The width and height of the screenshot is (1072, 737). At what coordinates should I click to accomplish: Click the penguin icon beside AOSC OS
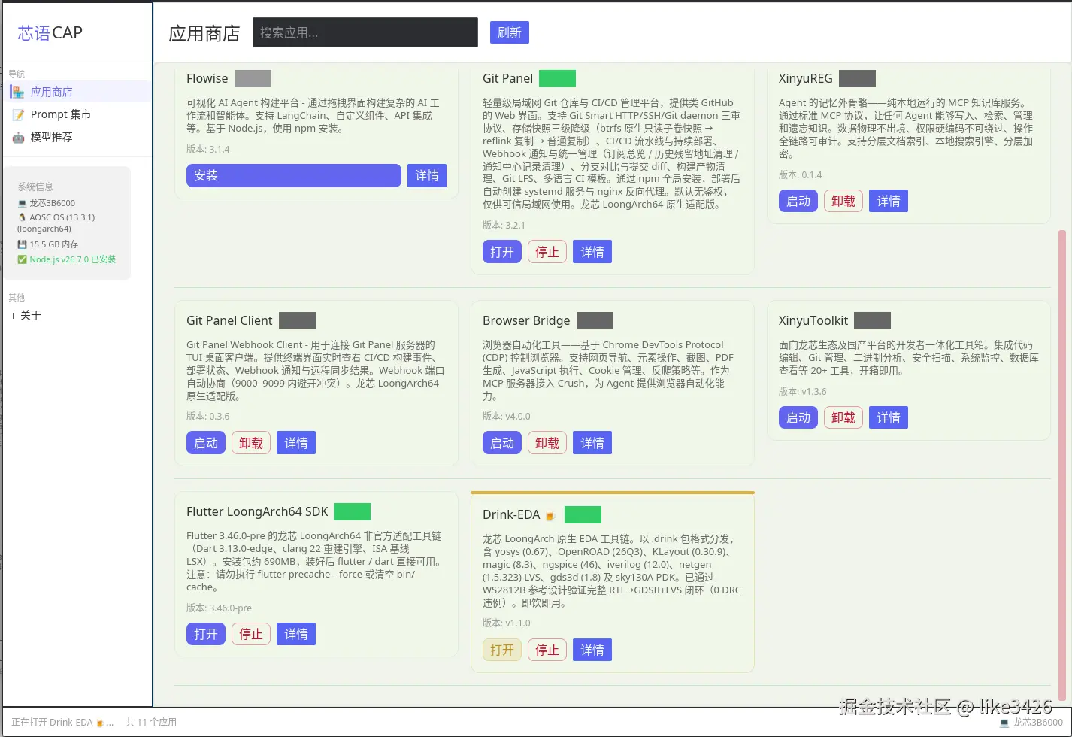pyautogui.click(x=22, y=217)
